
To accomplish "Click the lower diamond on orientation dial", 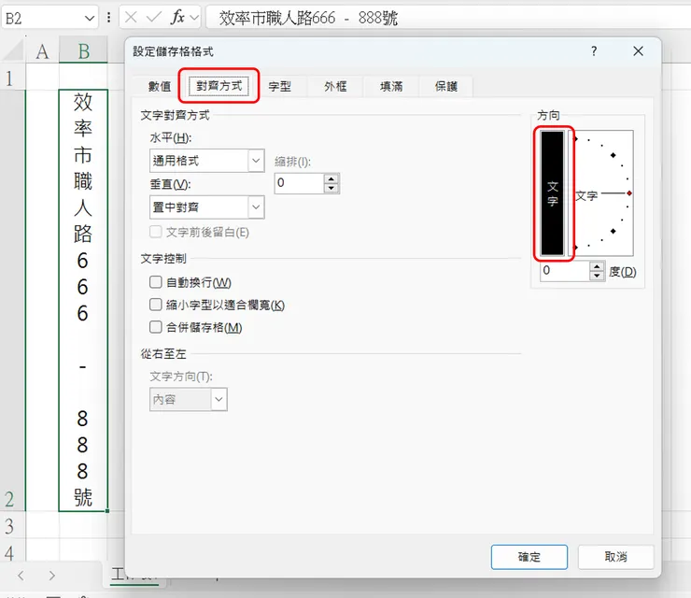I will click(613, 231).
